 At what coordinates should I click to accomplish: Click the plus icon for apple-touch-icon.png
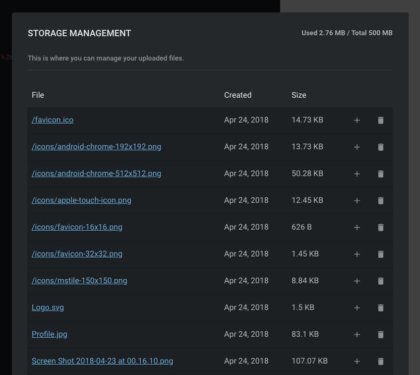point(357,200)
